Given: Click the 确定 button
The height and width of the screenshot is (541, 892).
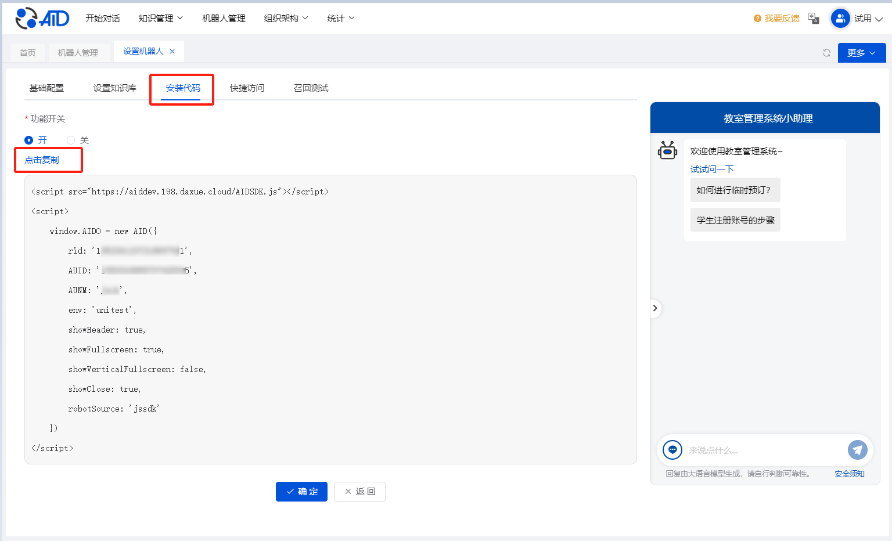Looking at the screenshot, I should (x=301, y=492).
